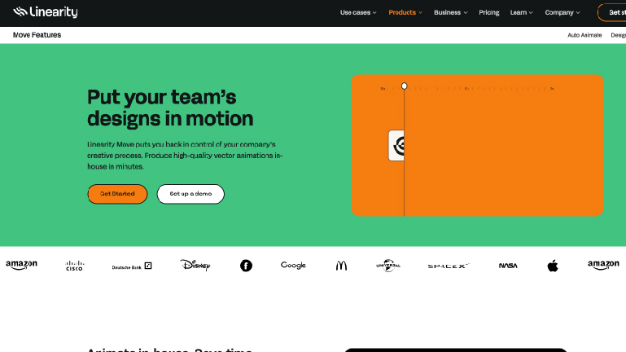Click the Facebook logo icon
Viewport: 626px width, 352px height.
point(246,266)
